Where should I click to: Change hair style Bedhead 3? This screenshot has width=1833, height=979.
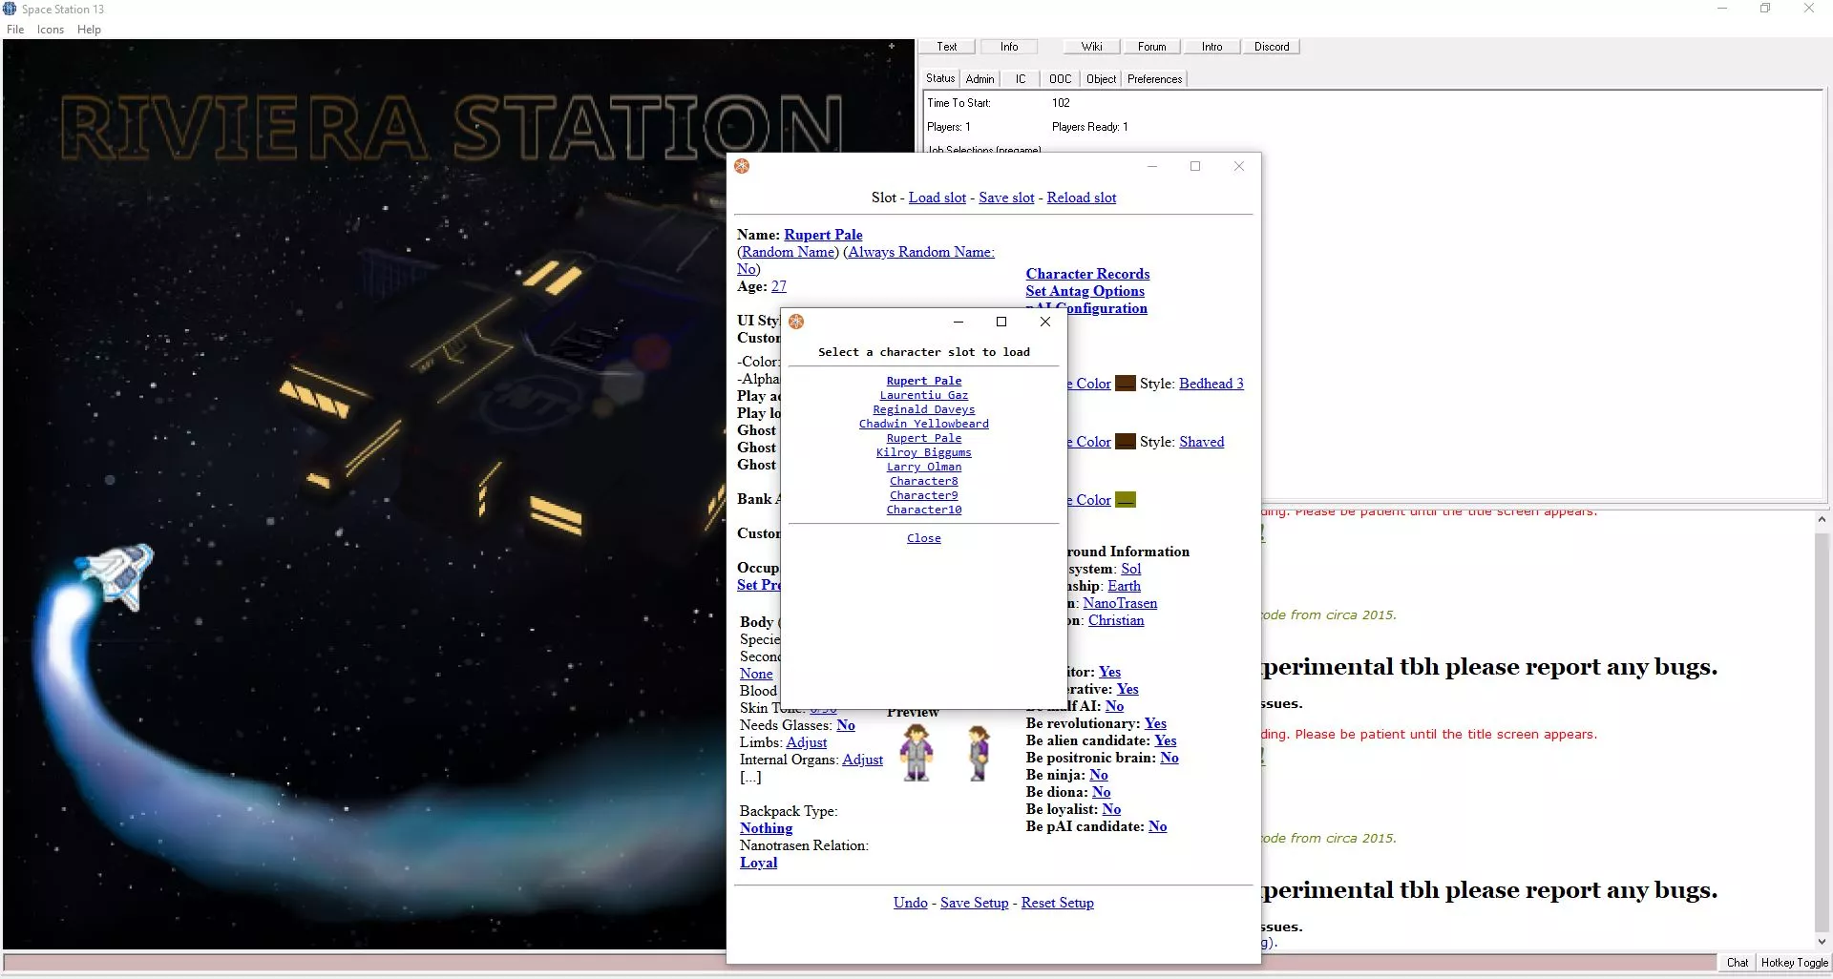(1211, 384)
